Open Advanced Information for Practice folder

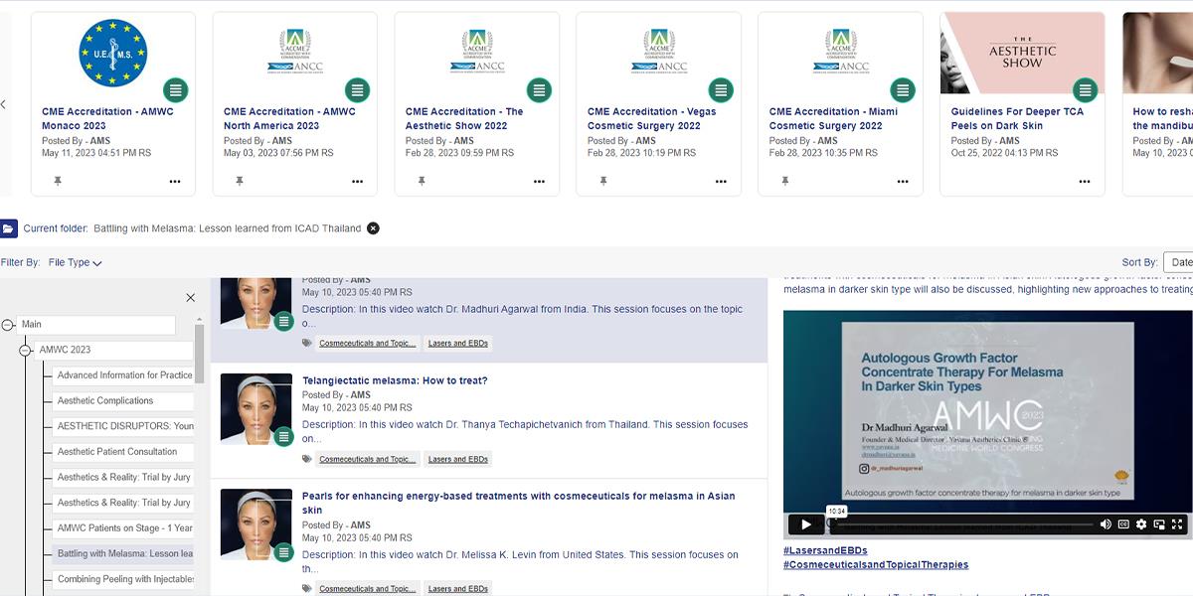tap(123, 375)
